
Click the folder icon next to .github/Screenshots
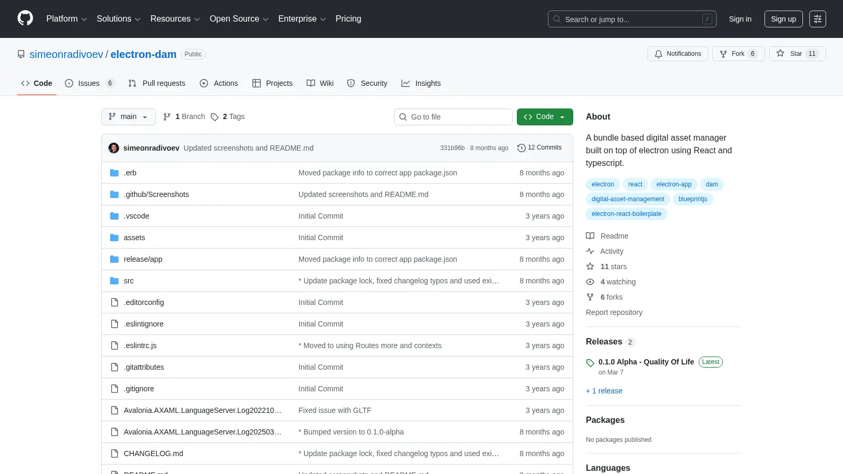pos(114,194)
